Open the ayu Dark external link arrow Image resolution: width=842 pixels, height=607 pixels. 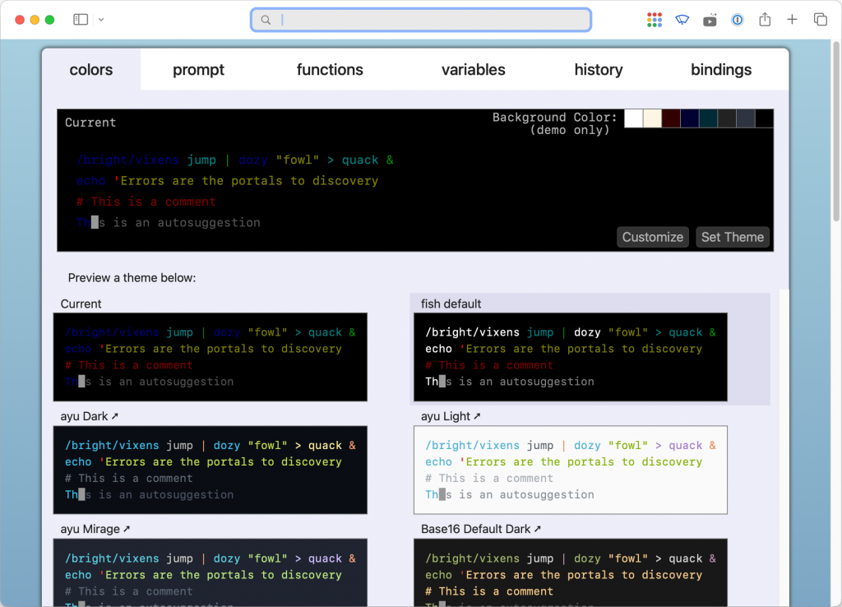(x=115, y=415)
